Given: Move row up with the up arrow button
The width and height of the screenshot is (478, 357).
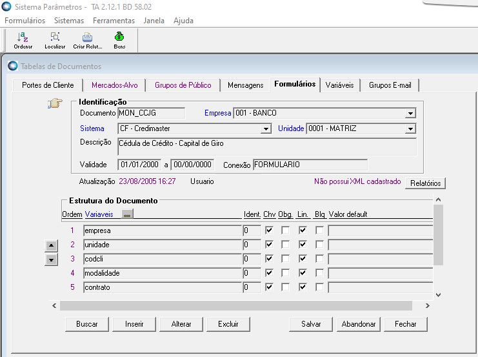Looking at the screenshot, I should point(51,245).
